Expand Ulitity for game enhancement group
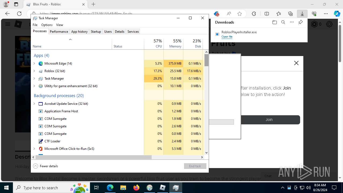The width and height of the screenshot is (343, 193). [x=34, y=86]
